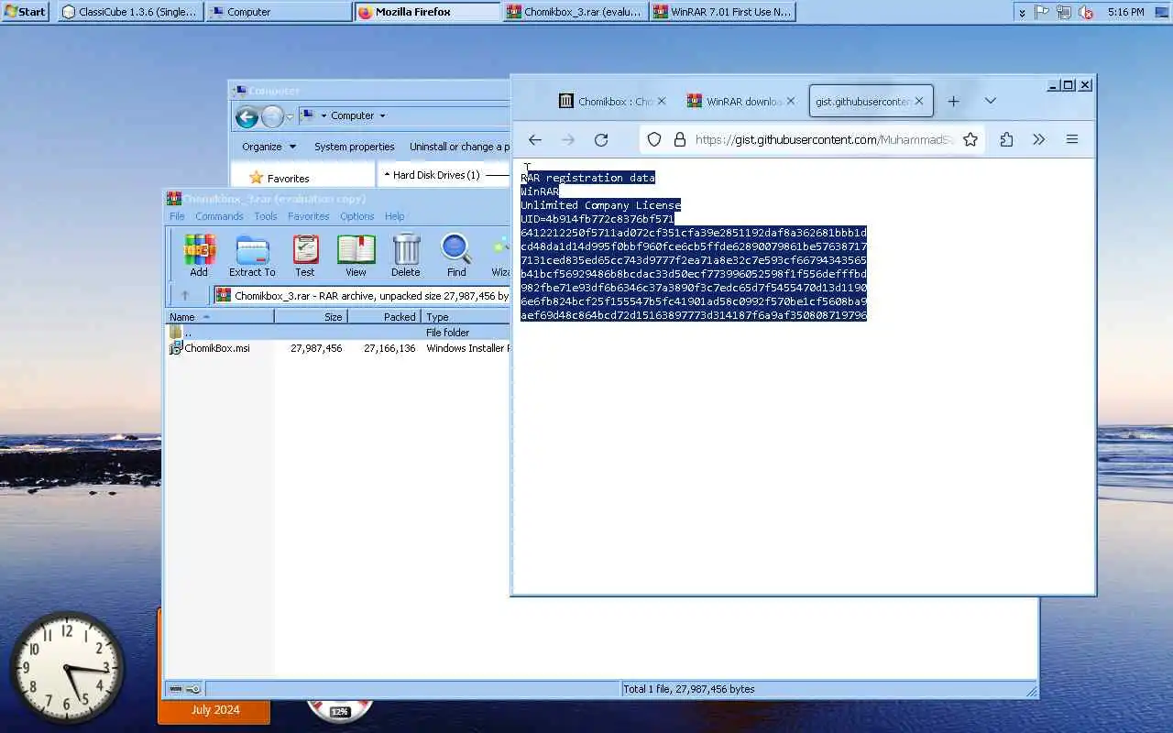The height and width of the screenshot is (733, 1173).
Task: Click the 'UID=4b914fb772c8376bf571' line
Action: pyautogui.click(x=597, y=219)
